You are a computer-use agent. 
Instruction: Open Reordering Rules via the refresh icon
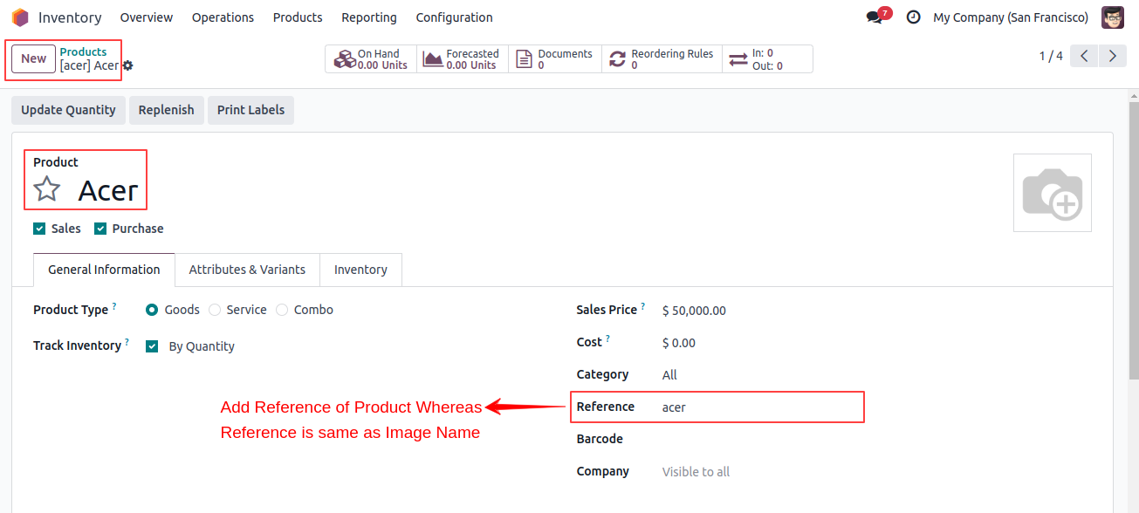click(618, 58)
